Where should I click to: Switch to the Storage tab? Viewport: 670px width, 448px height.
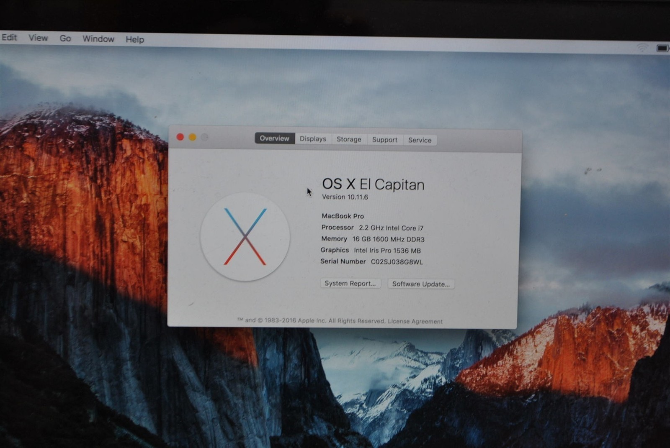point(349,139)
